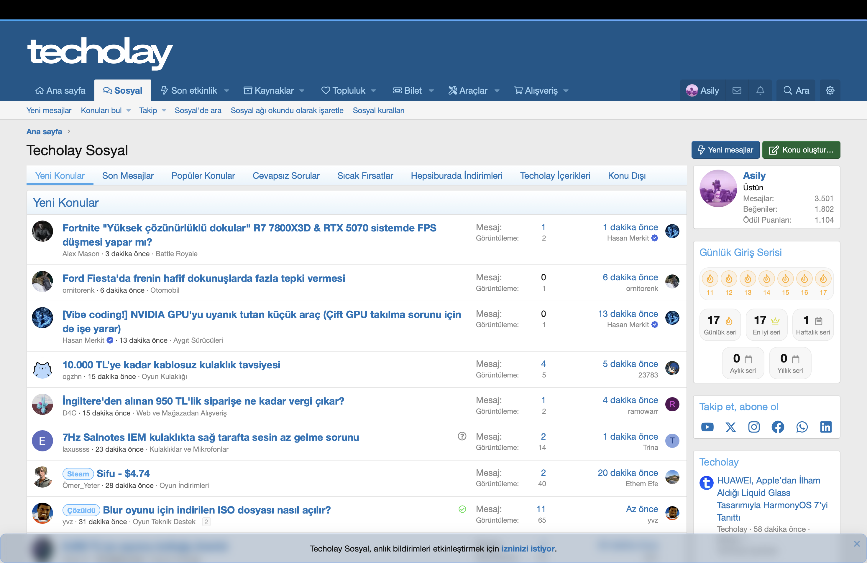Switch to the Hepsiburada İndirimleri tab
The height and width of the screenshot is (563, 867).
point(457,176)
